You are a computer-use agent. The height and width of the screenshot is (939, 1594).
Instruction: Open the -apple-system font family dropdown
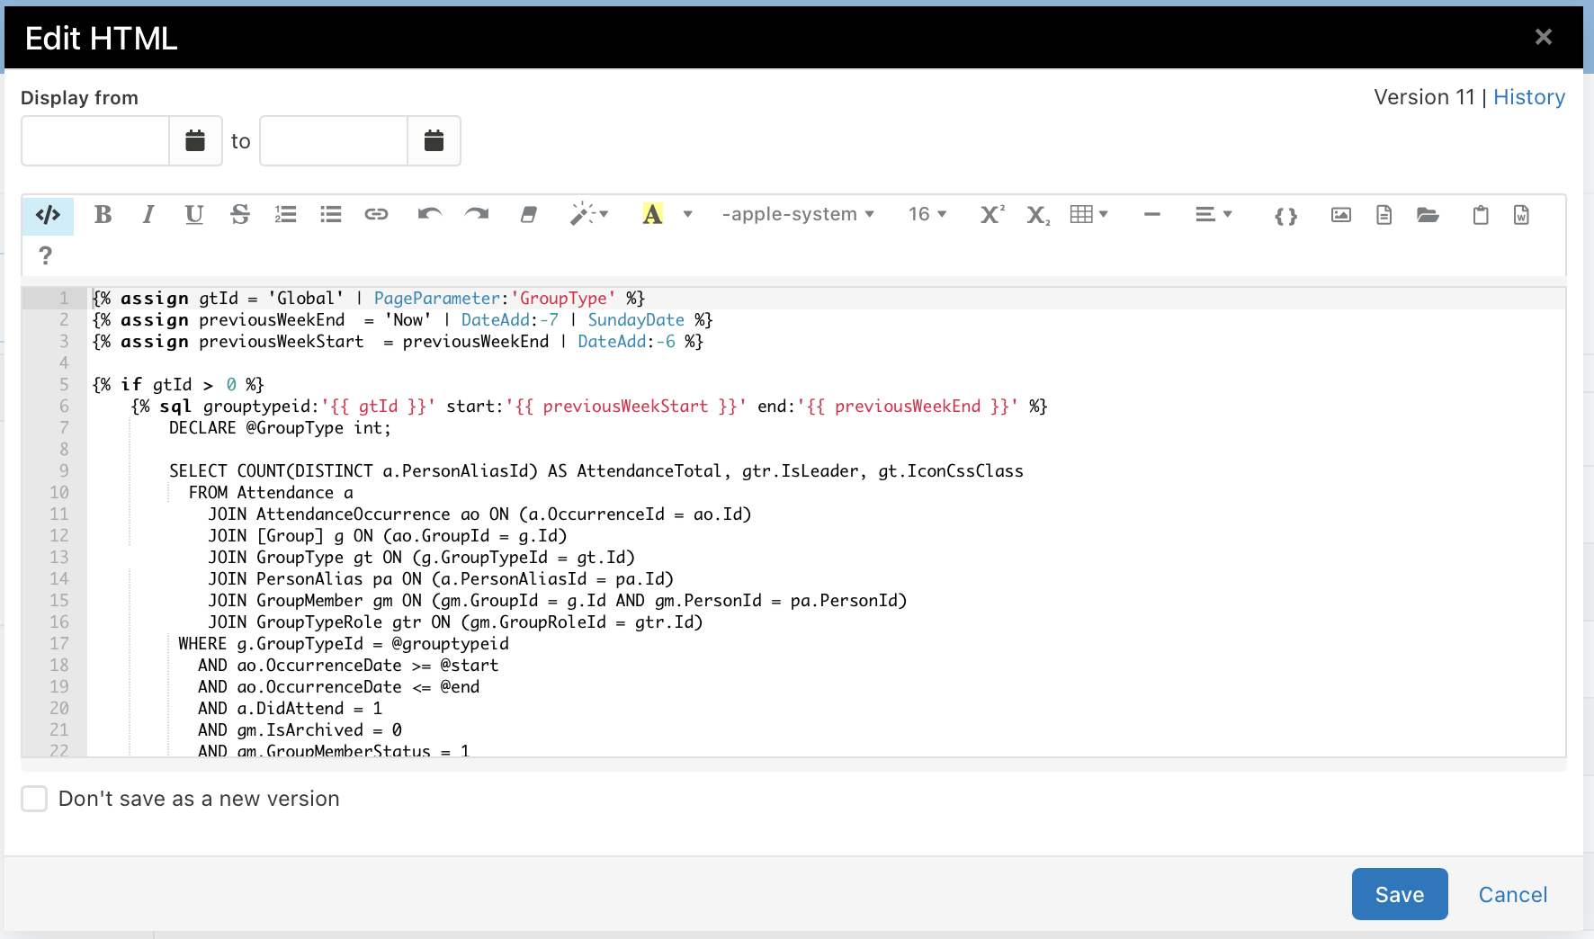798,215
